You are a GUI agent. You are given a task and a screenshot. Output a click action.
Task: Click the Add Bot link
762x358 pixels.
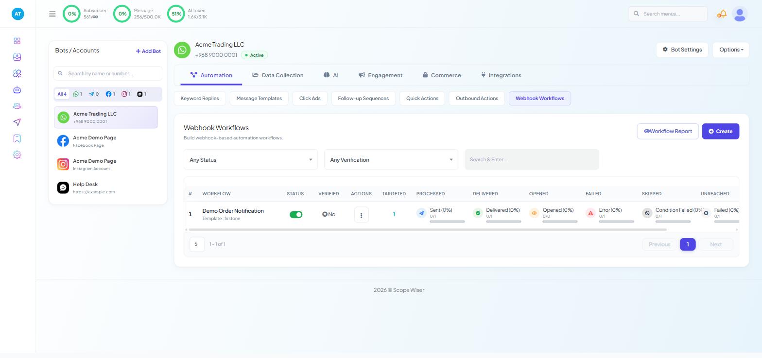point(148,51)
